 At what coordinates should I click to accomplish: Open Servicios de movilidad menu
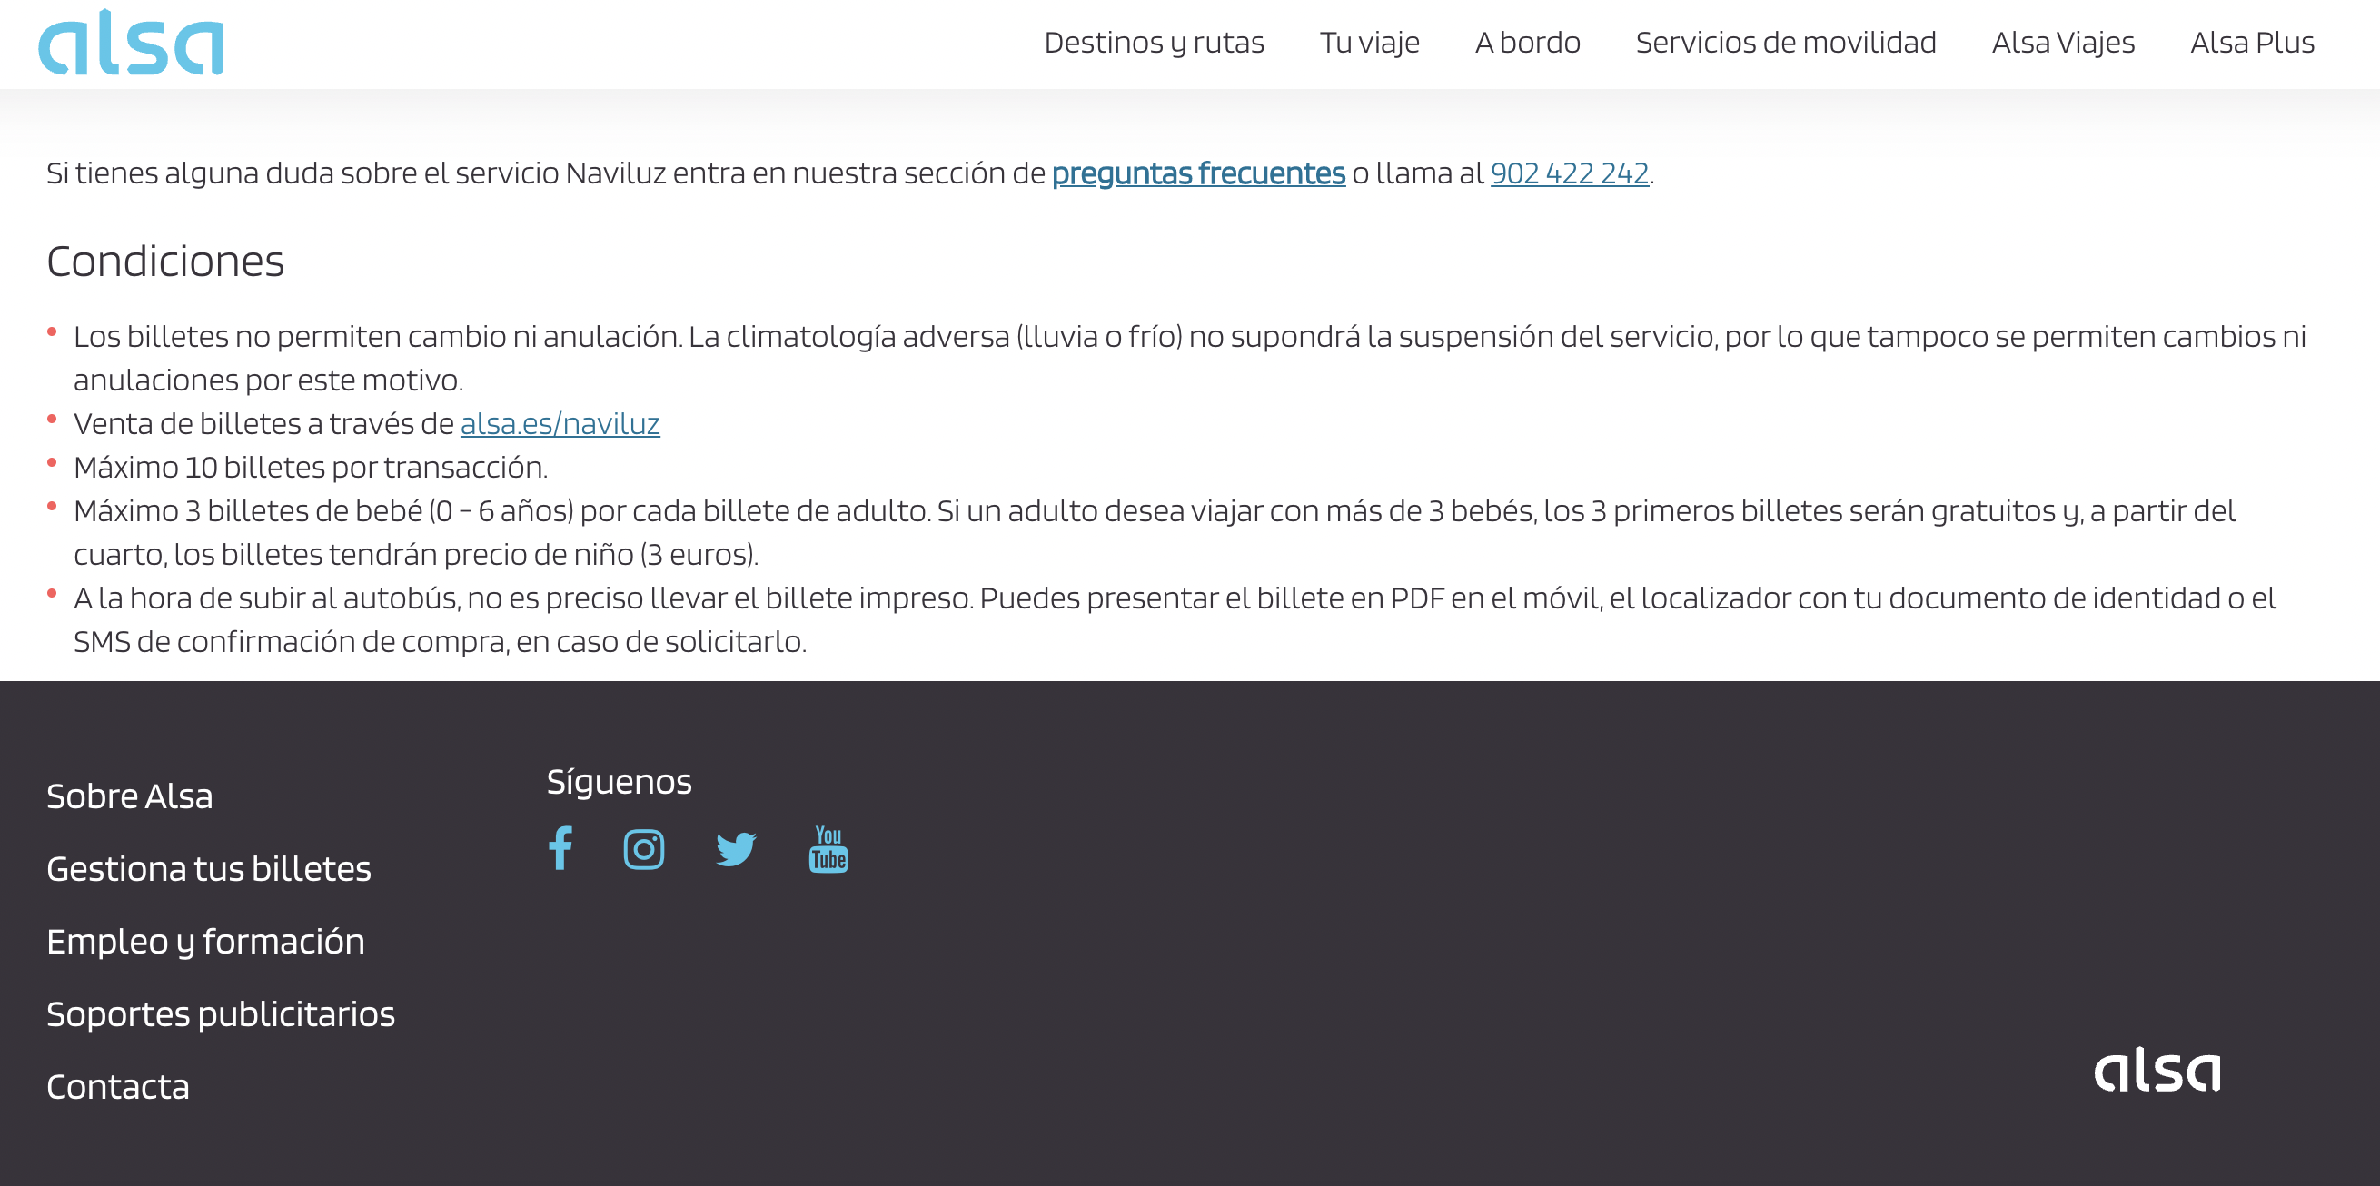1785,43
